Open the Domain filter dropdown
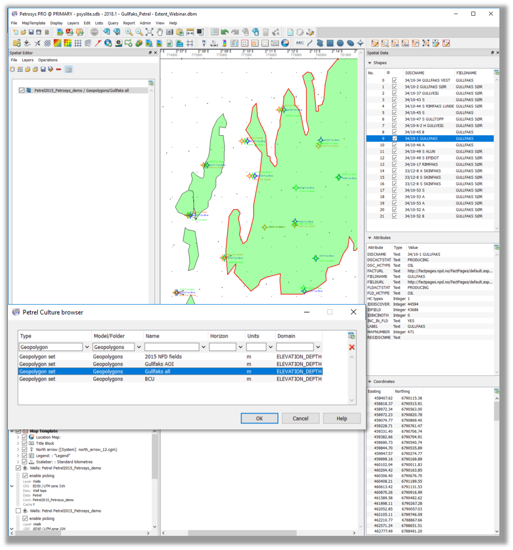513x550 pixels. (x=318, y=347)
